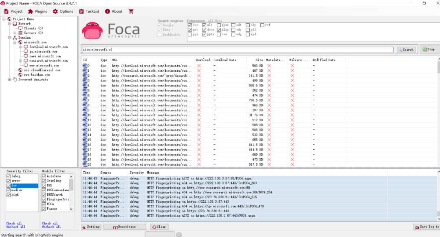Expand the Servers (0) tree node
440x237 pixels.
point(15,33)
